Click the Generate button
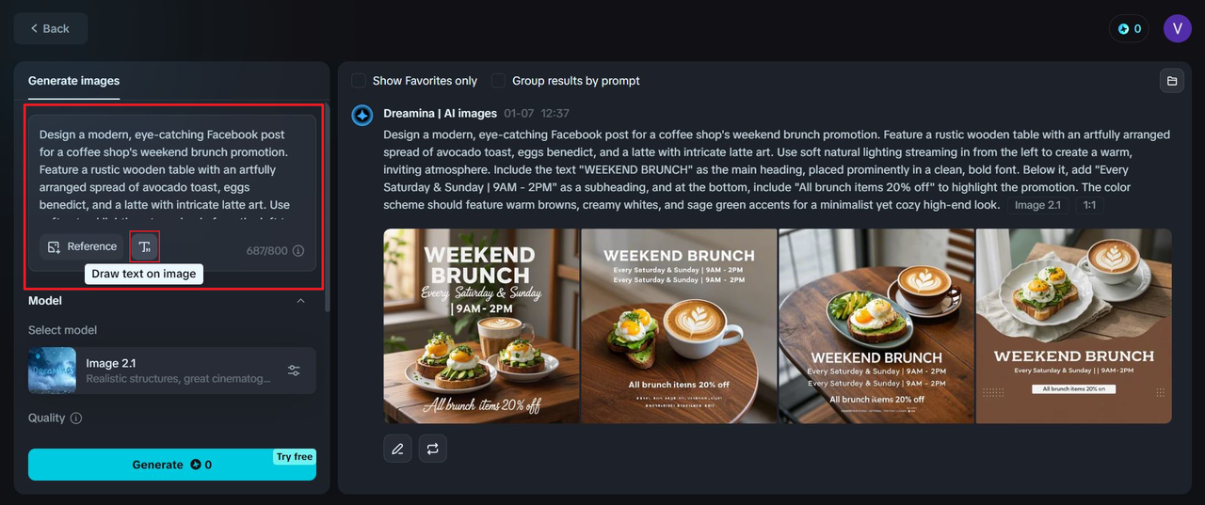Viewport: 1205px width, 505px height. 172,465
